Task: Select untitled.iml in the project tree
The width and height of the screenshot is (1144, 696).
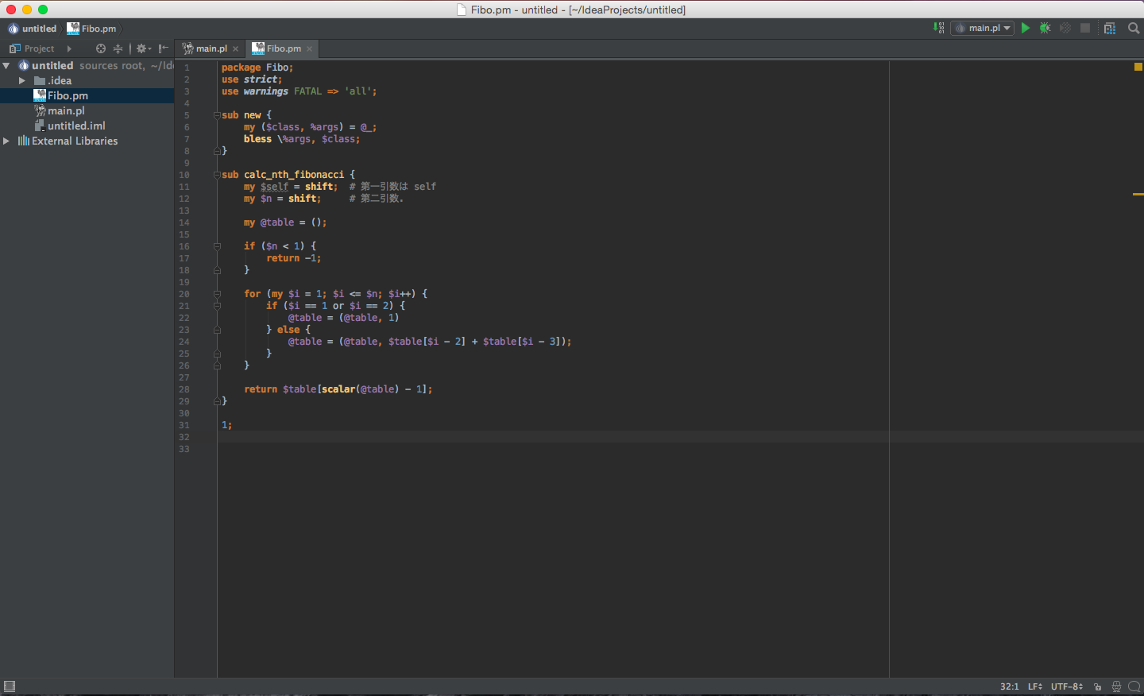Action: click(76, 126)
